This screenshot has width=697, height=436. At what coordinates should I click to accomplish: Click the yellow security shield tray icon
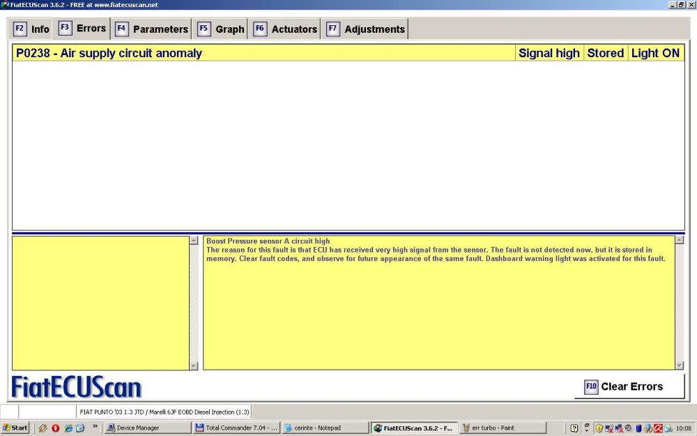pos(599,428)
